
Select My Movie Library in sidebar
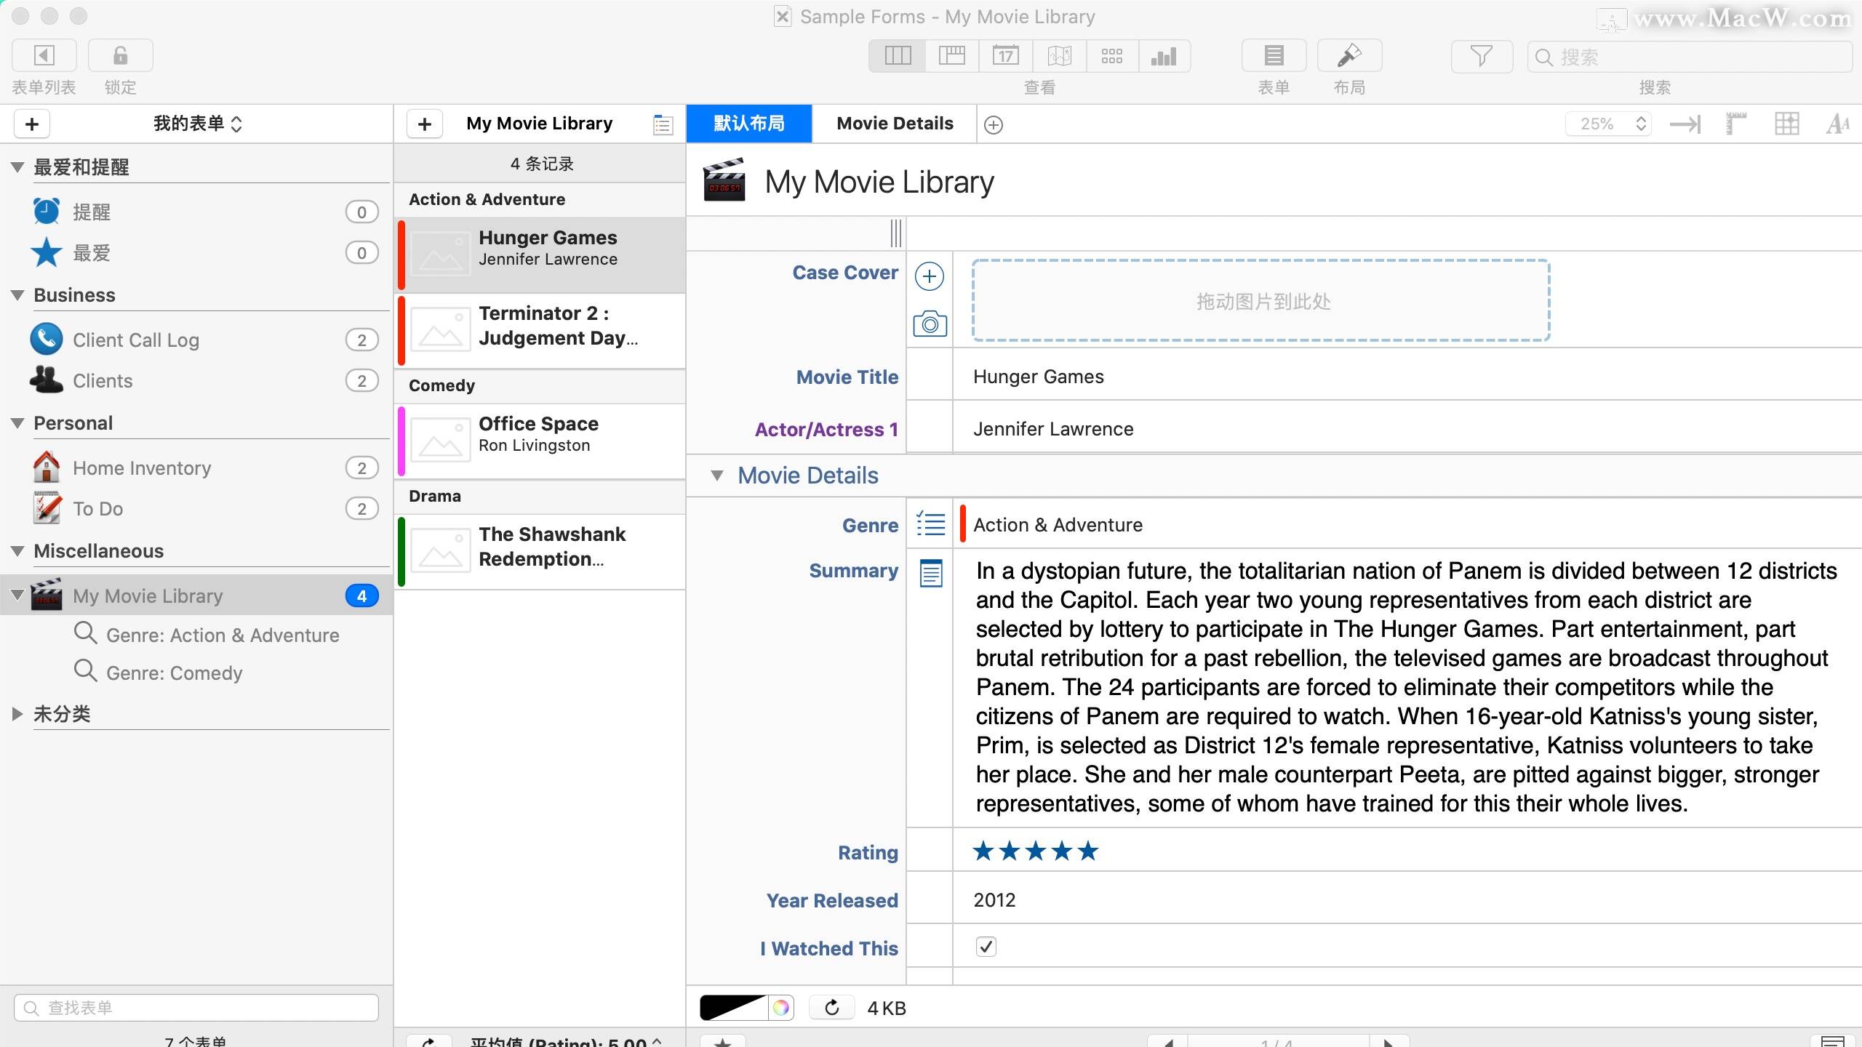[196, 595]
